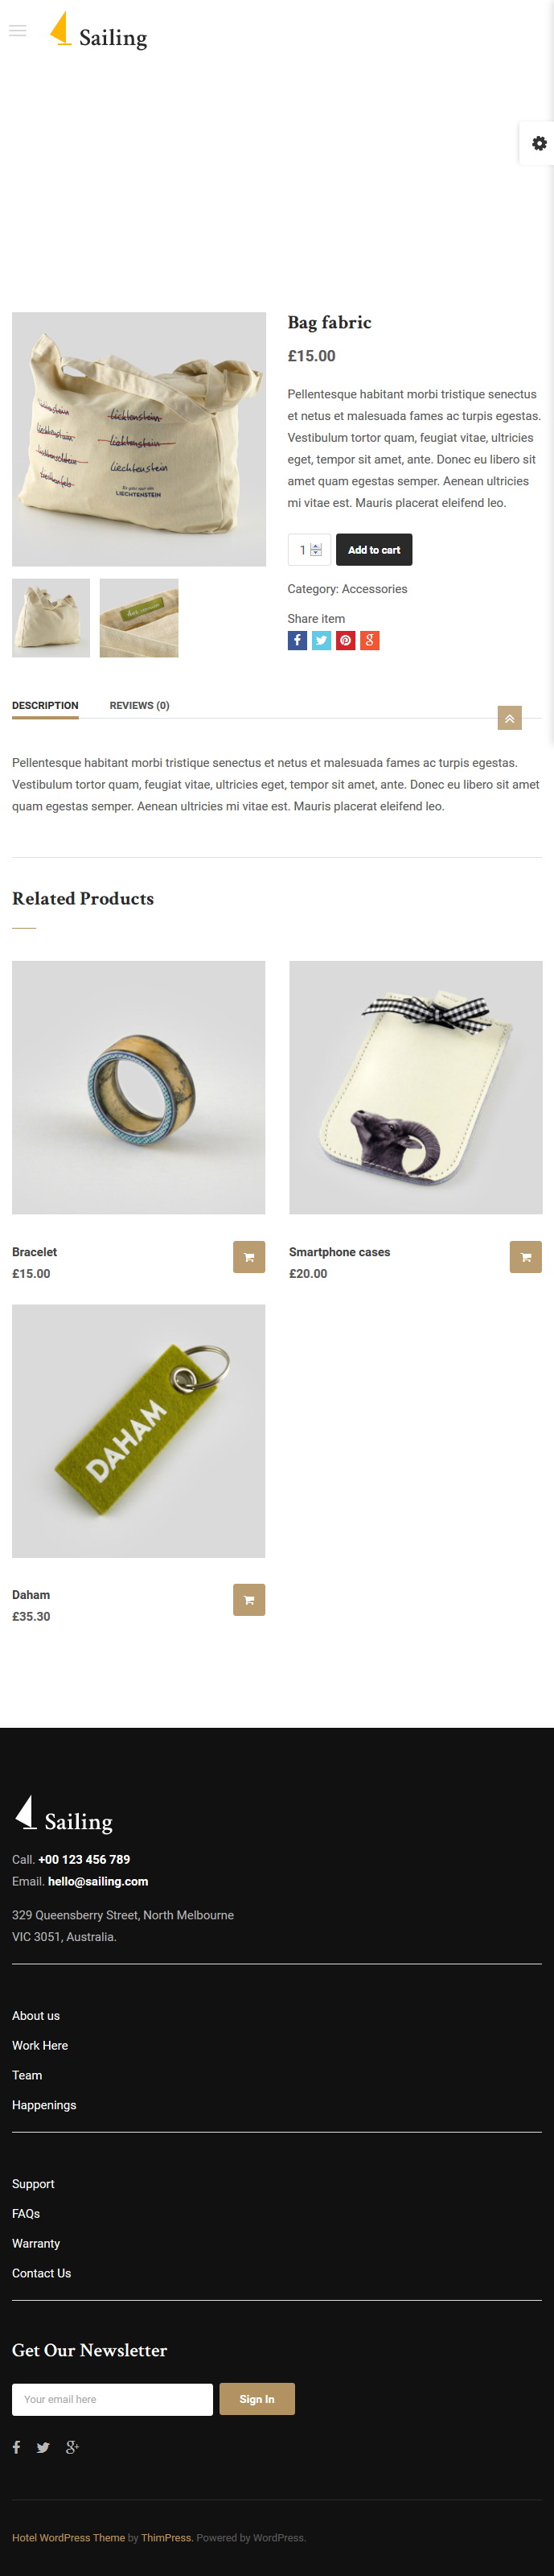Open footer Twitter icon
This screenshot has height=2576, width=554.
(x=43, y=2448)
